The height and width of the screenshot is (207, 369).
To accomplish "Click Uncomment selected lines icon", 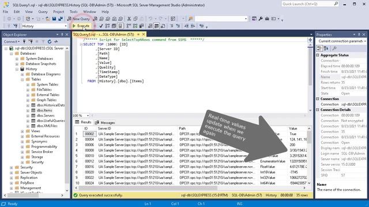I will point(178,26).
